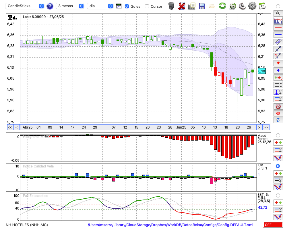Select the zigzag channel drawing tool
Viewport: 287px width, 229px height.
pyautogui.click(x=278, y=42)
